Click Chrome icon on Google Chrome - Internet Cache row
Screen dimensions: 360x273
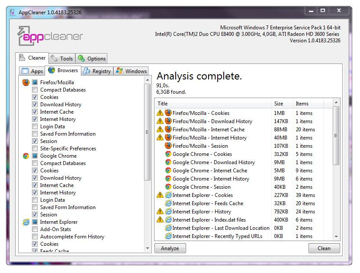click(168, 171)
